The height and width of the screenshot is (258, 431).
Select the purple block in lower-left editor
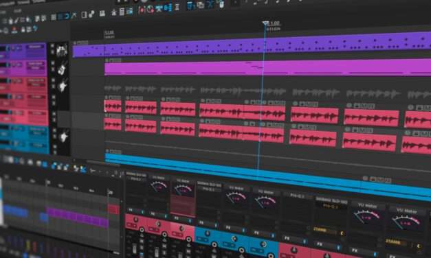click(x=78, y=218)
